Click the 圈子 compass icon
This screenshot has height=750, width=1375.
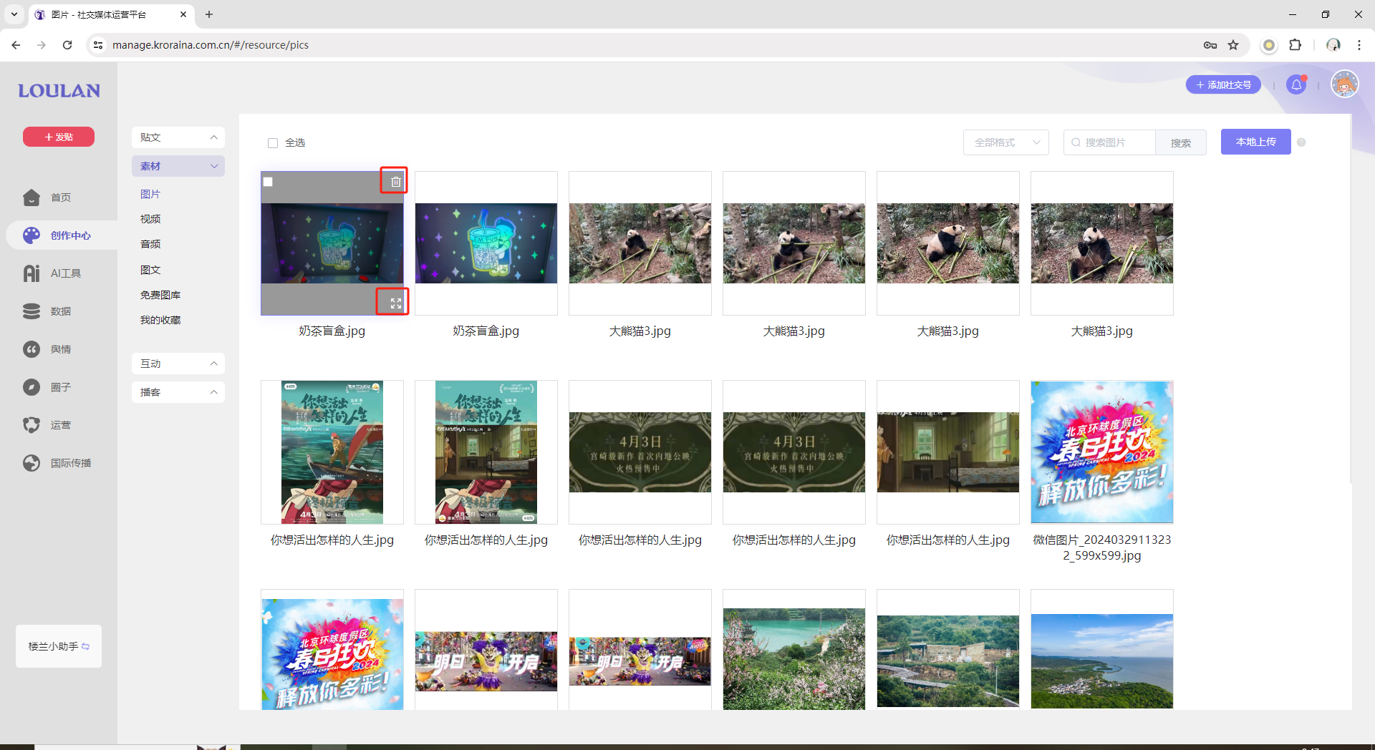32,387
